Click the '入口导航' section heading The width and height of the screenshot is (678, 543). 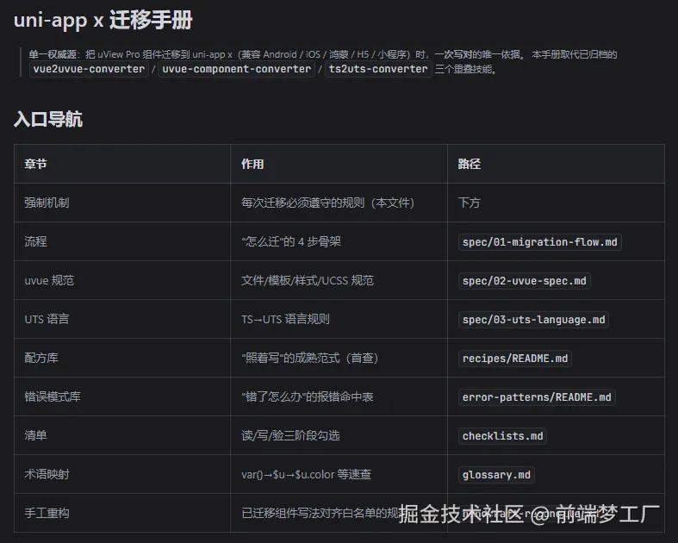(48, 119)
